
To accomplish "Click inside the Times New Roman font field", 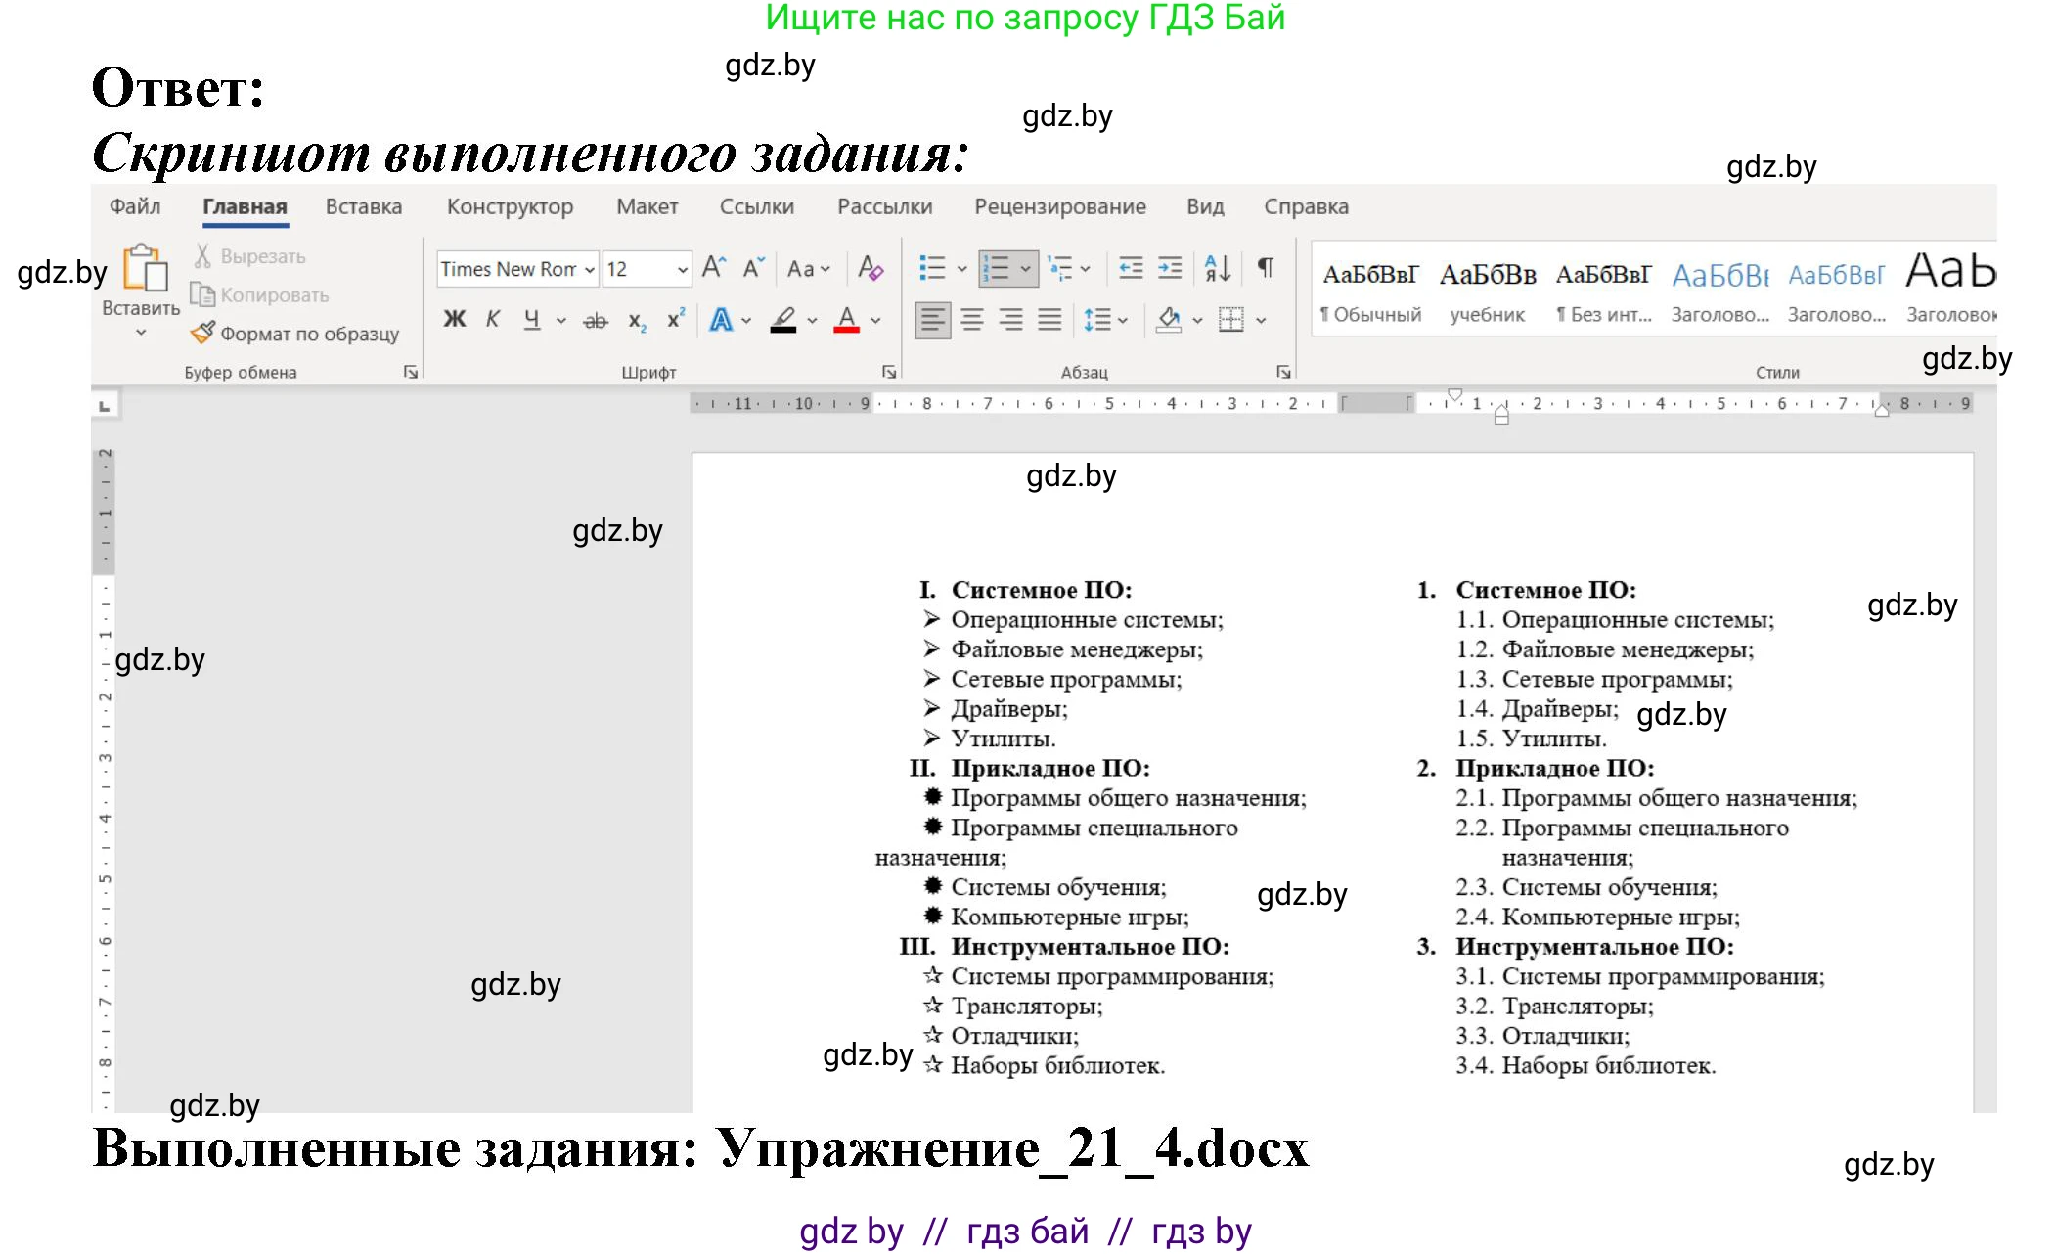I will click(509, 269).
